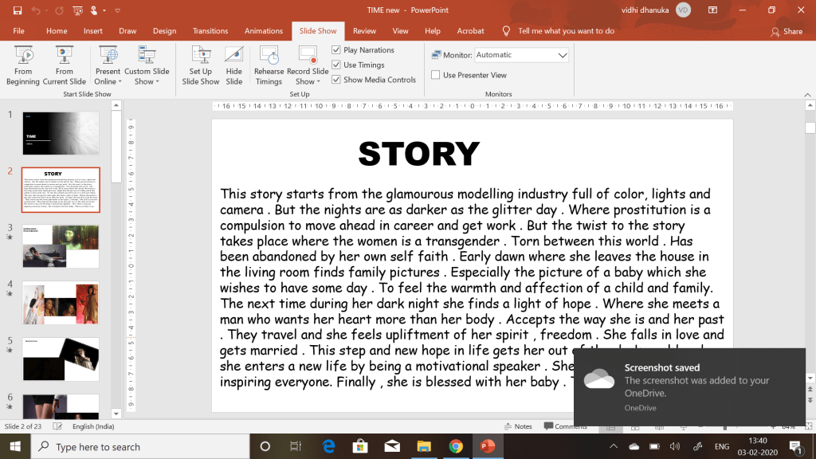The height and width of the screenshot is (459, 816).
Task: Click the Tell me what you want to do box
Action: (566, 31)
